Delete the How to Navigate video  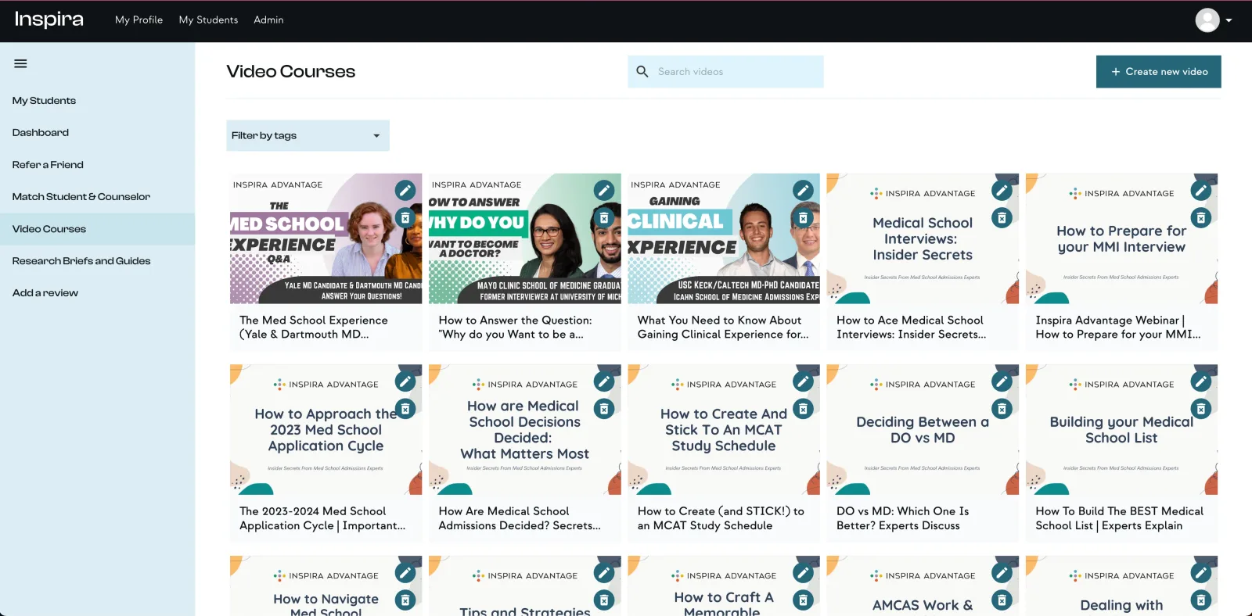tap(405, 600)
